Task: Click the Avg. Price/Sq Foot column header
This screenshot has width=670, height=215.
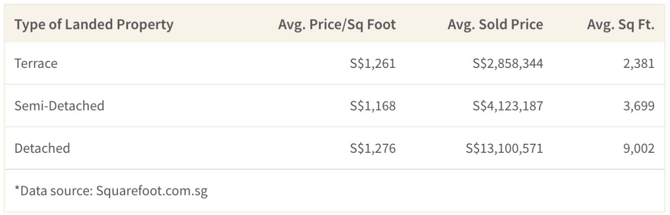Action: (337, 24)
